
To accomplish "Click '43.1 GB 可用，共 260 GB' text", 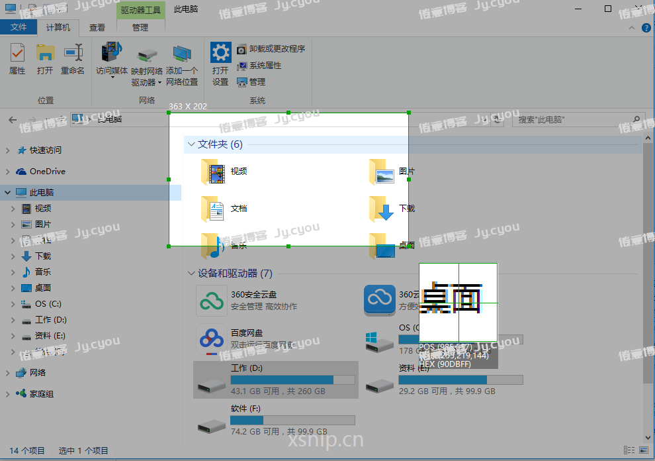I will 278,391.
